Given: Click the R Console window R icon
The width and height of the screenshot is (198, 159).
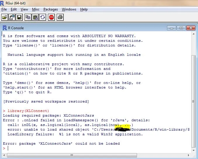Looking at the screenshot, I should [5, 28].
